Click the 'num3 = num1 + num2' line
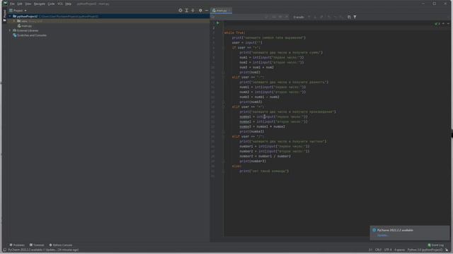Image resolution: width=453 pixels, height=254 pixels. 256,68
